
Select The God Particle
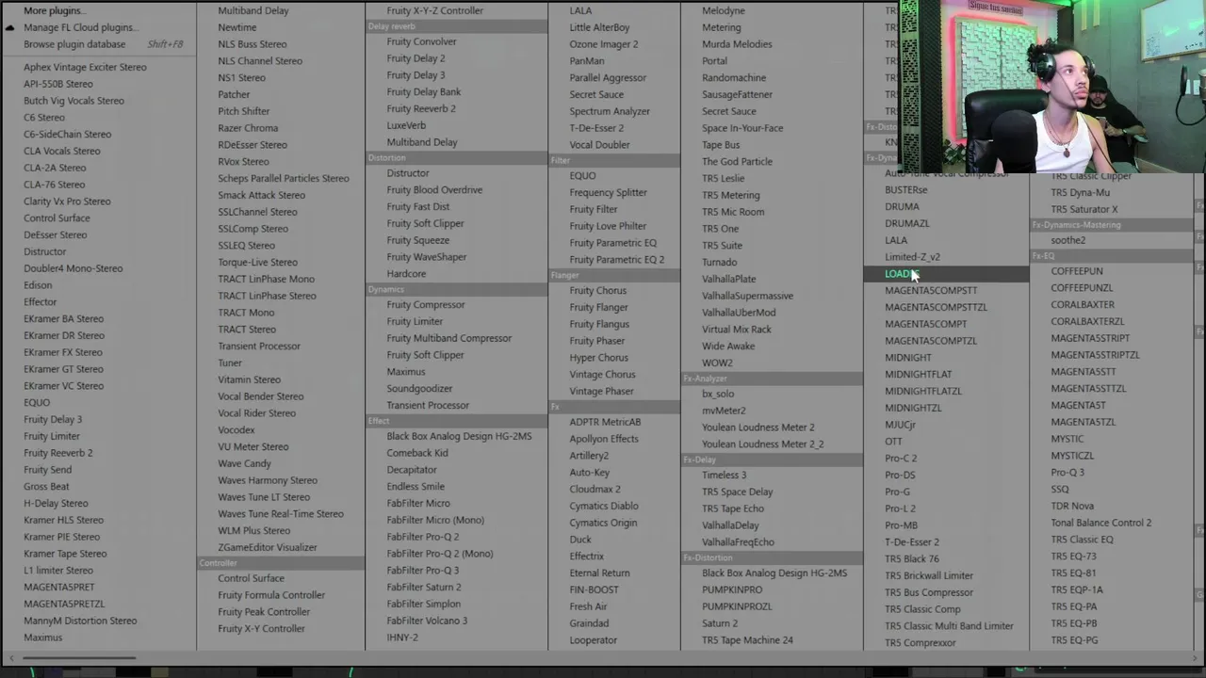click(x=737, y=162)
